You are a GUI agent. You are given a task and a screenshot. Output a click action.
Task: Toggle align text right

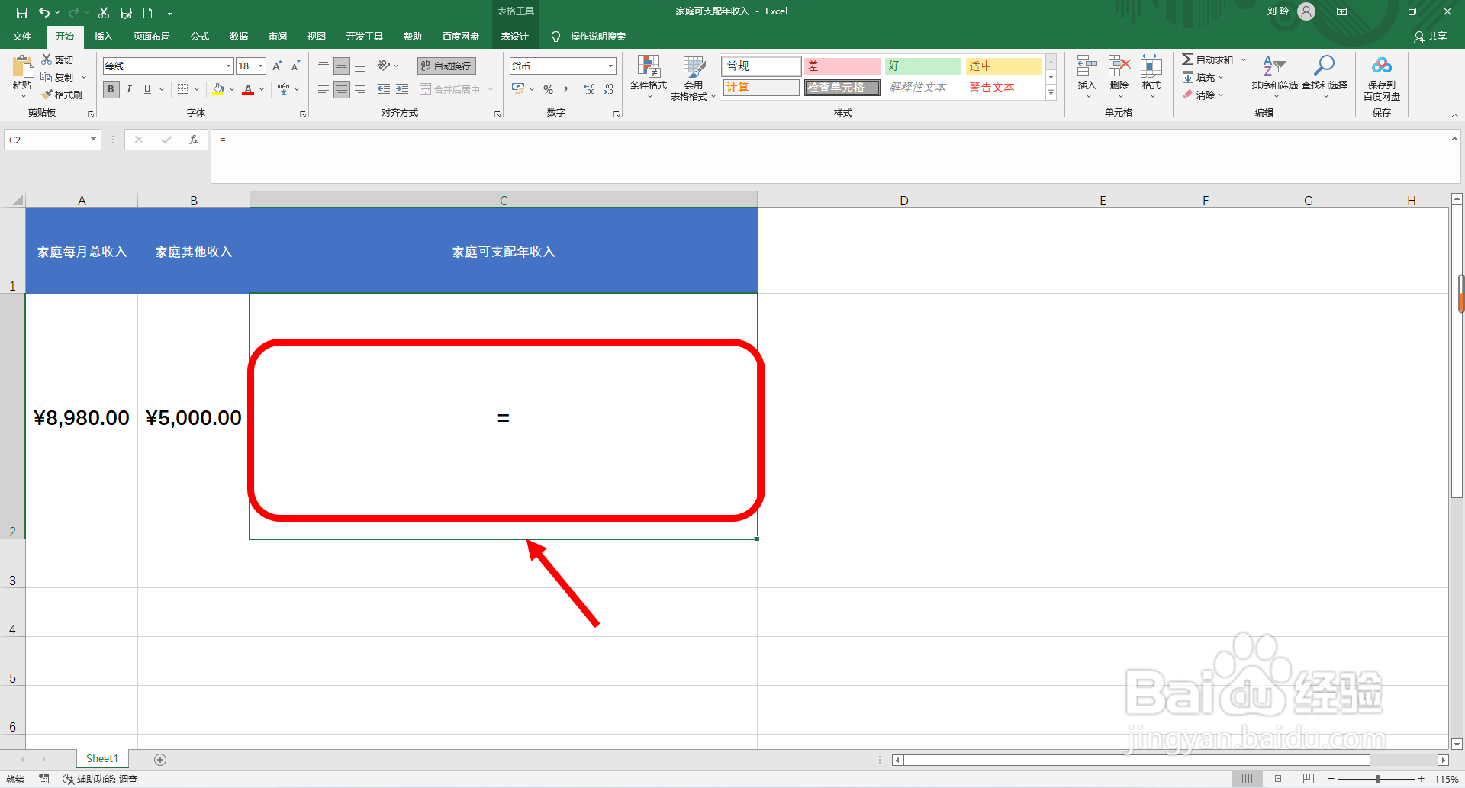[360, 89]
